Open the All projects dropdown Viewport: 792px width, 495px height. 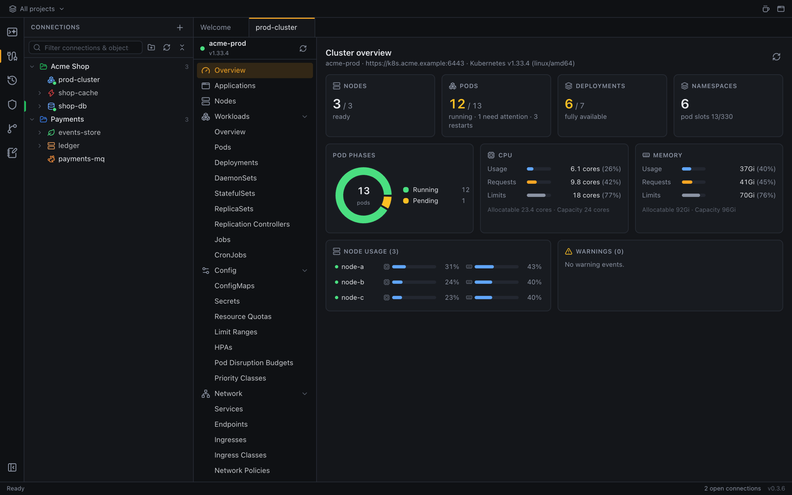click(x=37, y=9)
